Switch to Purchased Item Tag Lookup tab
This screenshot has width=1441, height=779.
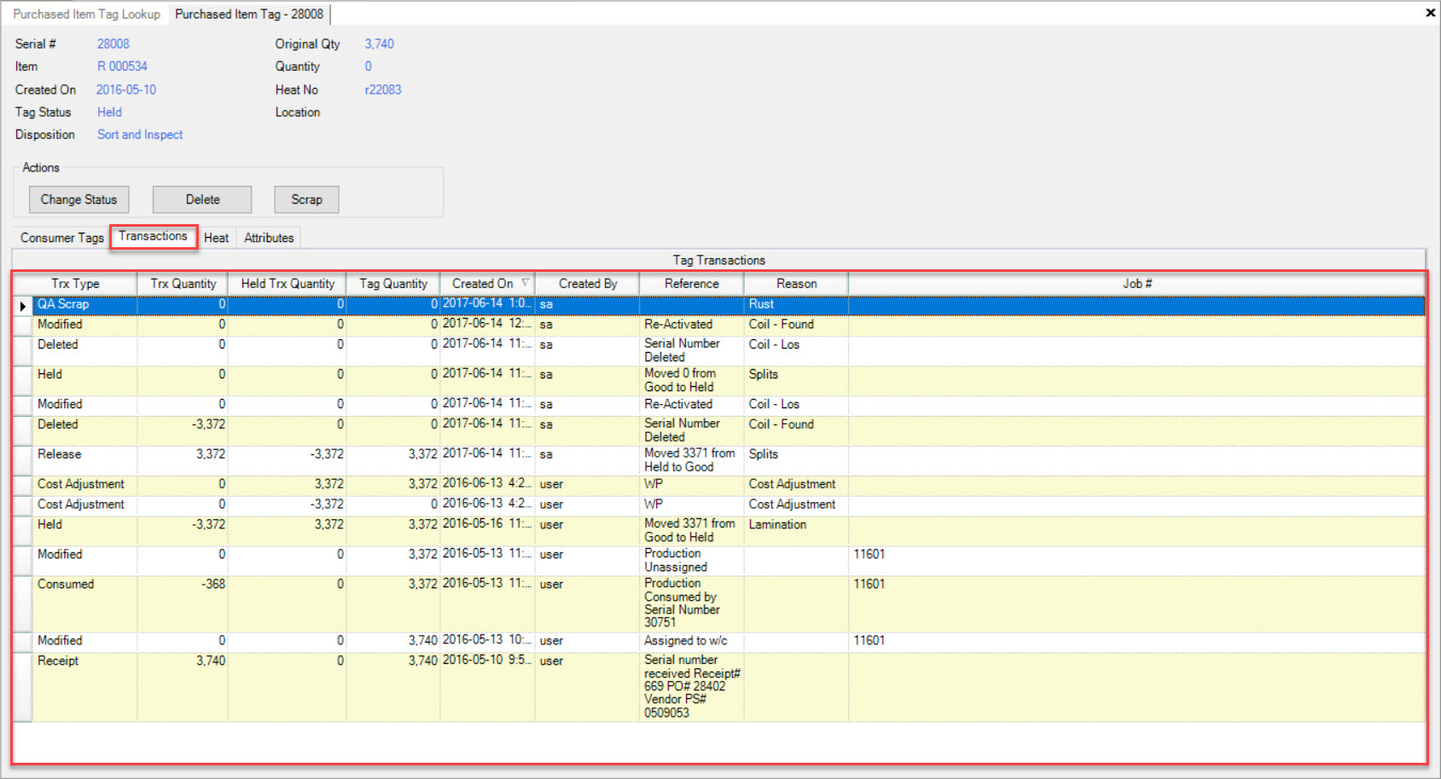86,14
